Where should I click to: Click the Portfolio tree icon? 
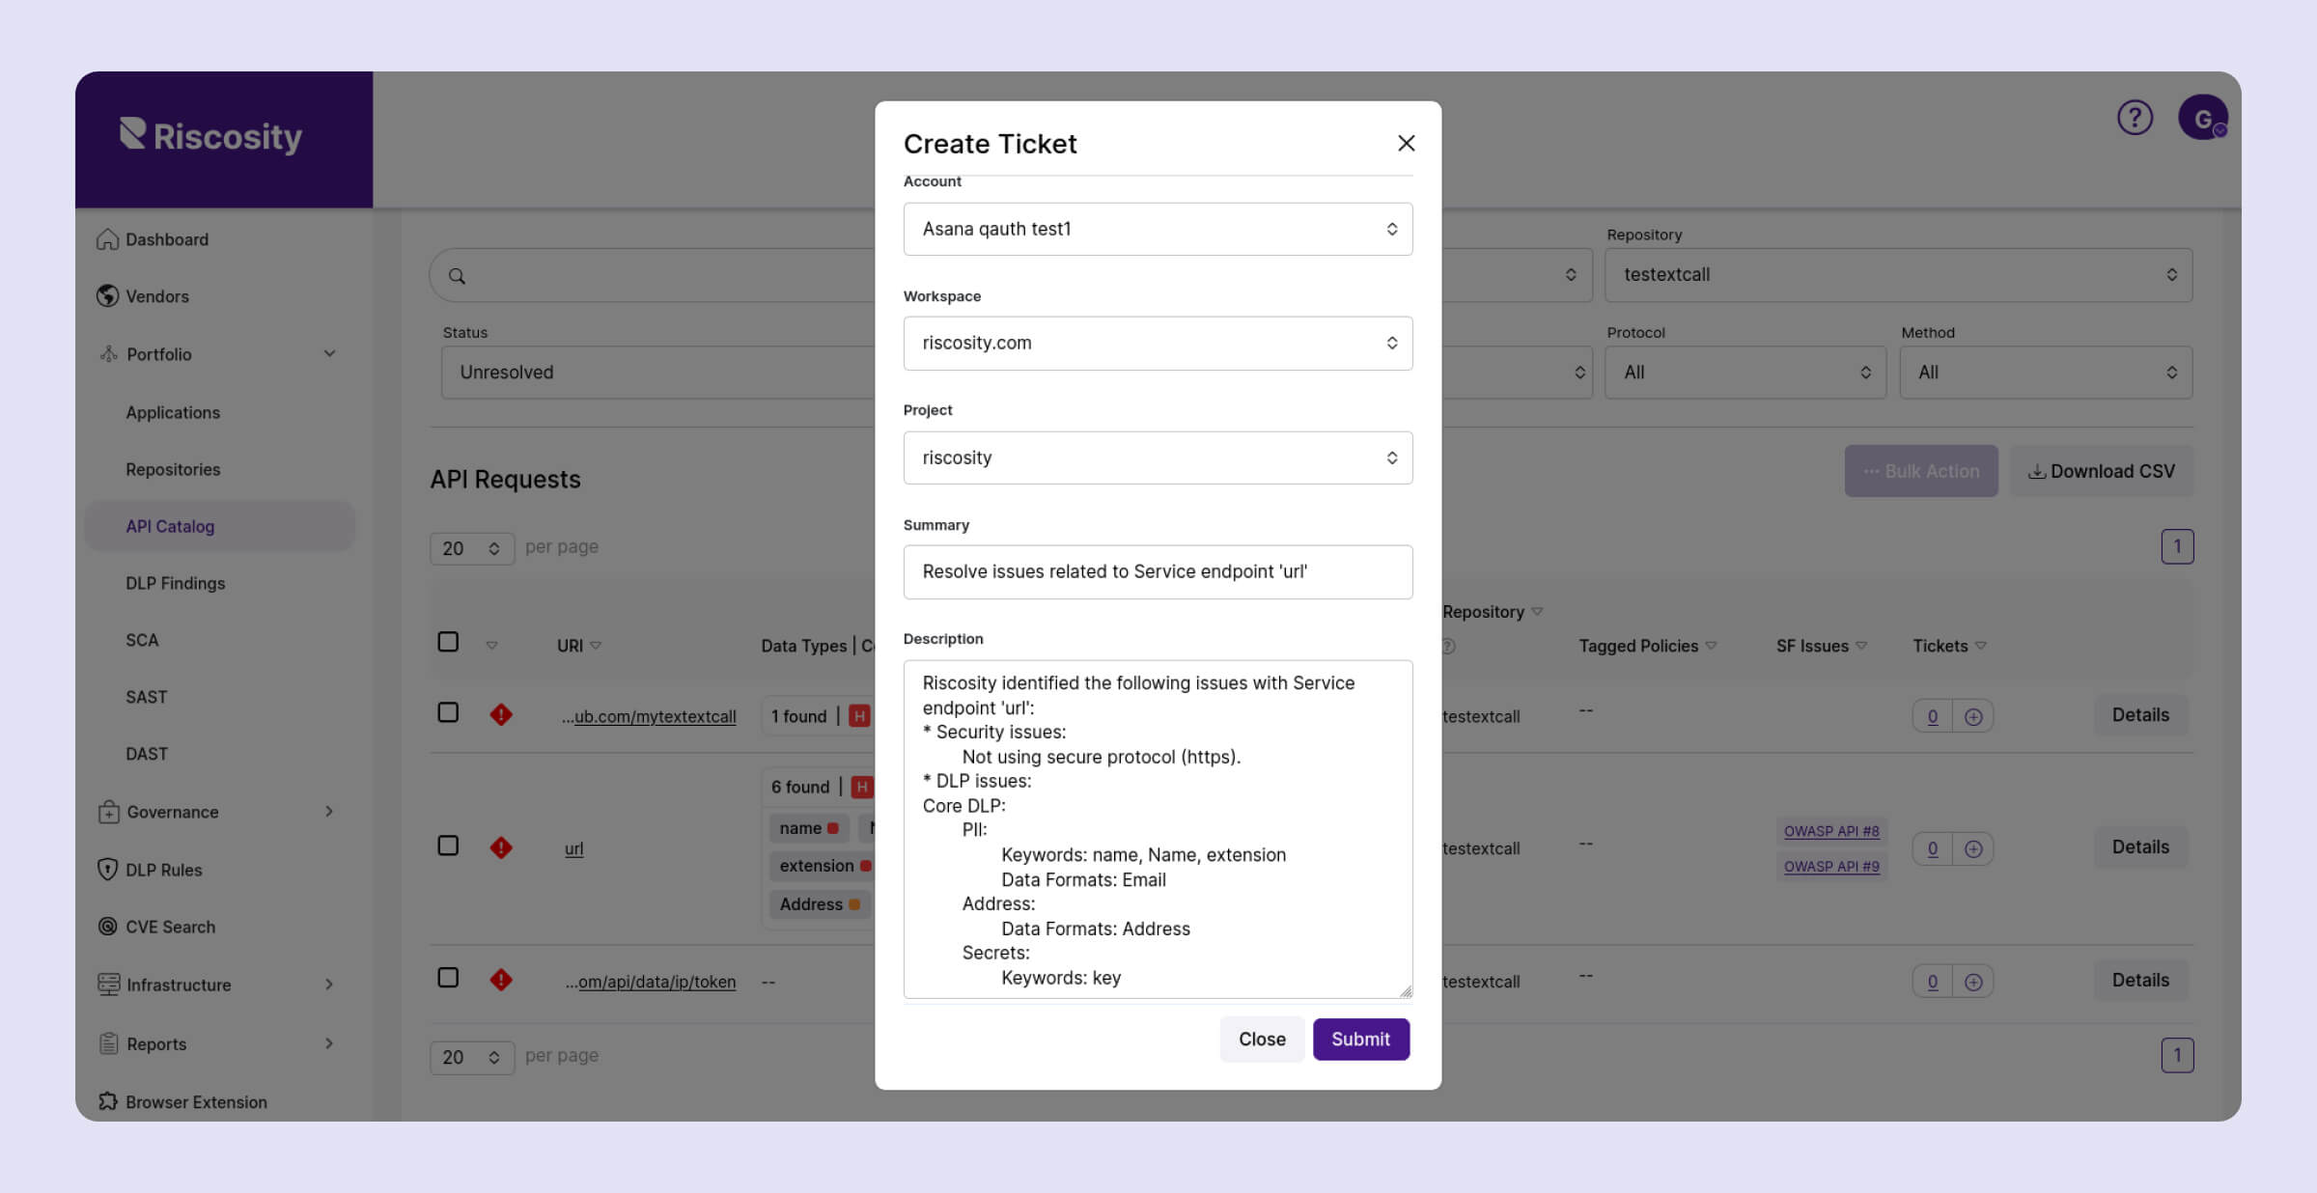tap(108, 354)
